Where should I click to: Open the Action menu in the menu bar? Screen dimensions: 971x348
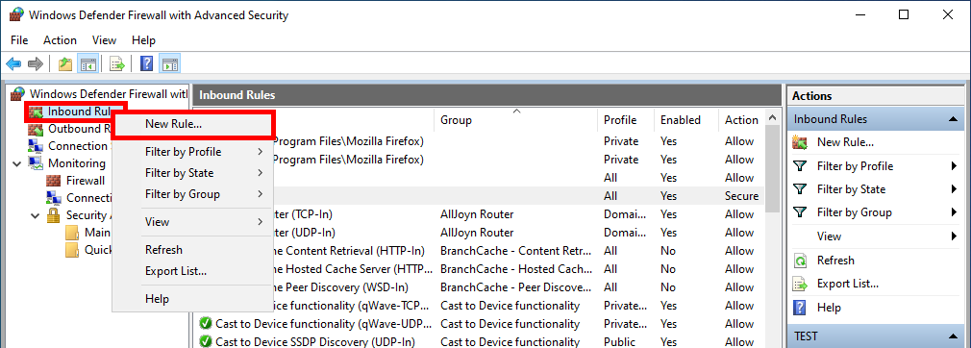[60, 40]
